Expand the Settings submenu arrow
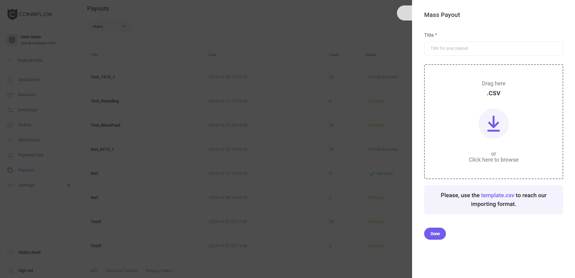The height and width of the screenshot is (278, 575). click(69, 185)
